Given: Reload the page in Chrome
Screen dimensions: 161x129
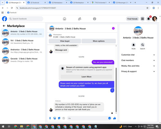Looking at the screenshot, I should click(x=12, y=8).
